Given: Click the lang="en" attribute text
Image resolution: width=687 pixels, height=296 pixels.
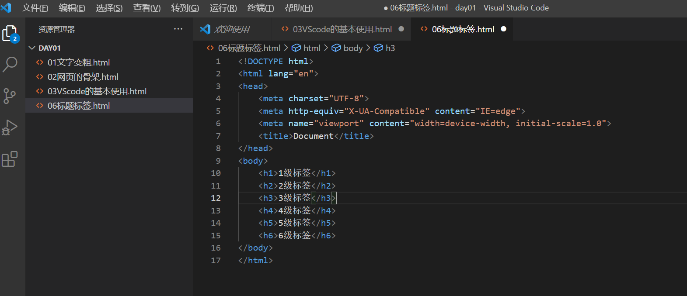Looking at the screenshot, I should pos(291,74).
